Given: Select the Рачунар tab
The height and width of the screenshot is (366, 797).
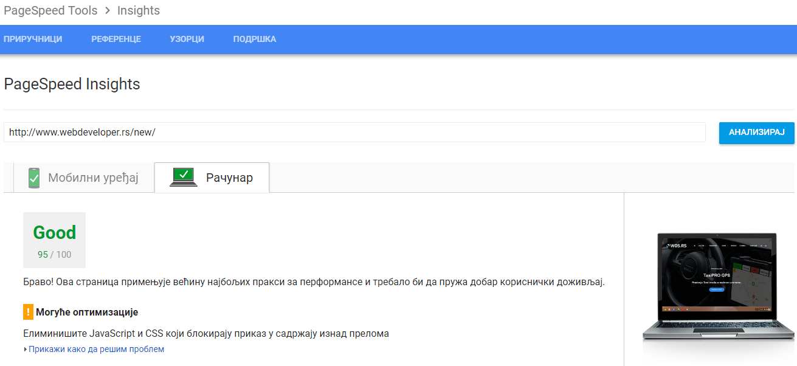Looking at the screenshot, I should click(x=212, y=178).
